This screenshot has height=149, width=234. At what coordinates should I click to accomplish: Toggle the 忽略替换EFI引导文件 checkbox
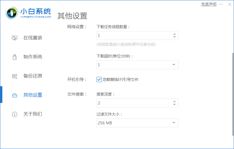coord(99,79)
